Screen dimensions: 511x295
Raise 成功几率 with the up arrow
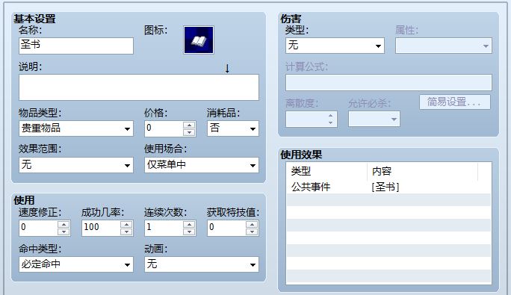point(126,224)
